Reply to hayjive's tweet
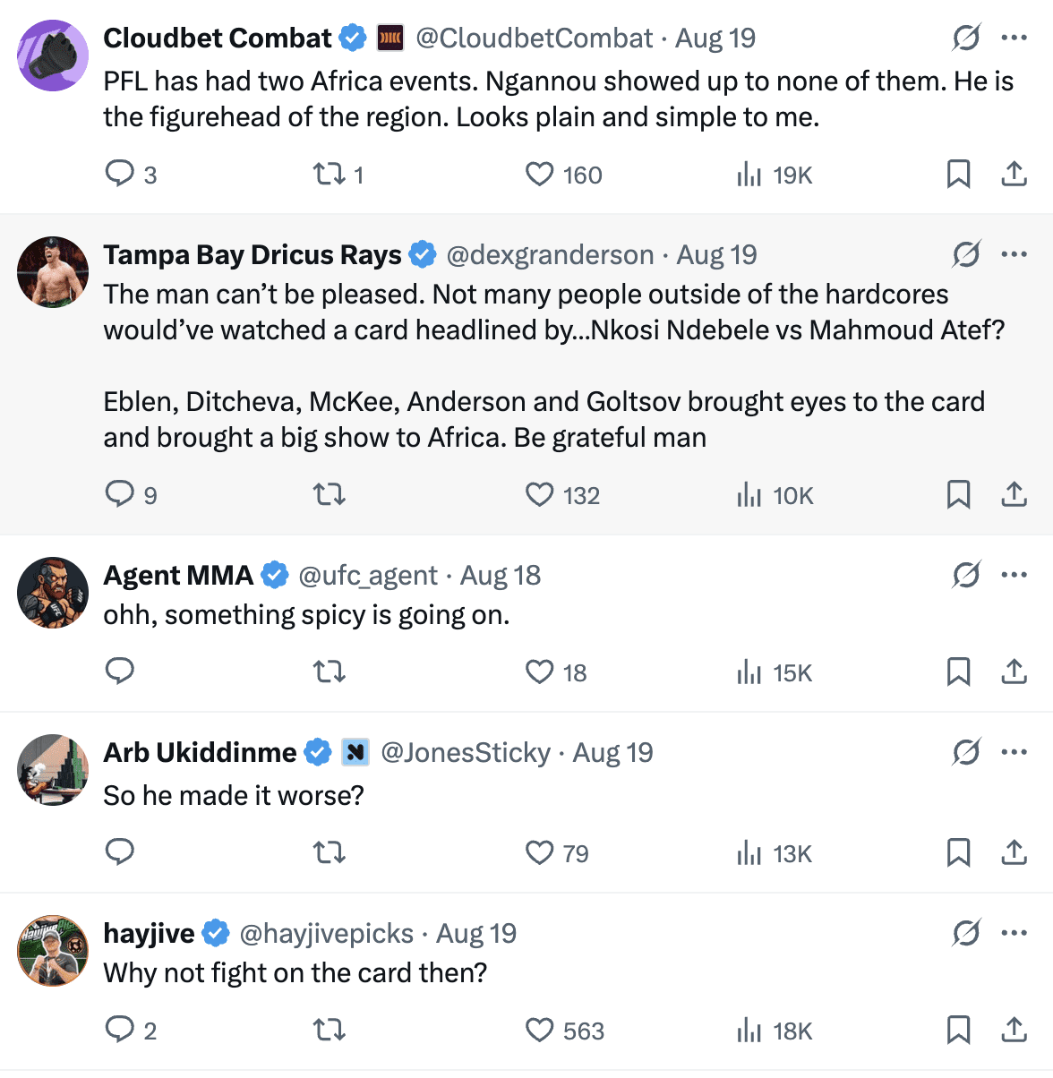Image resolution: width=1053 pixels, height=1078 pixels. coord(119,1030)
